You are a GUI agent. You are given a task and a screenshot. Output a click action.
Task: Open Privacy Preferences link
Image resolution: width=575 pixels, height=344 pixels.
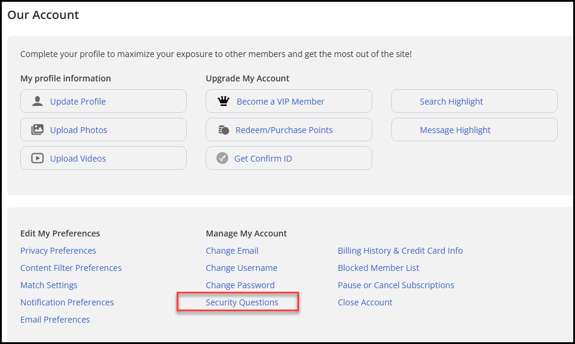58,251
